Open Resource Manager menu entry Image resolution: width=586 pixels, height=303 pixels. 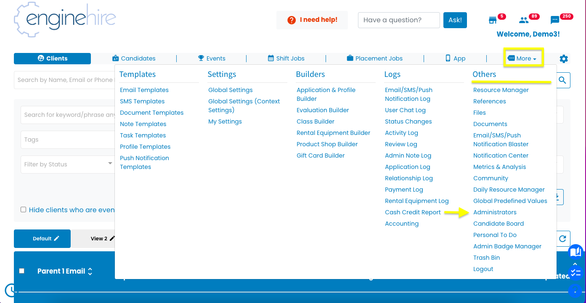[x=501, y=90]
